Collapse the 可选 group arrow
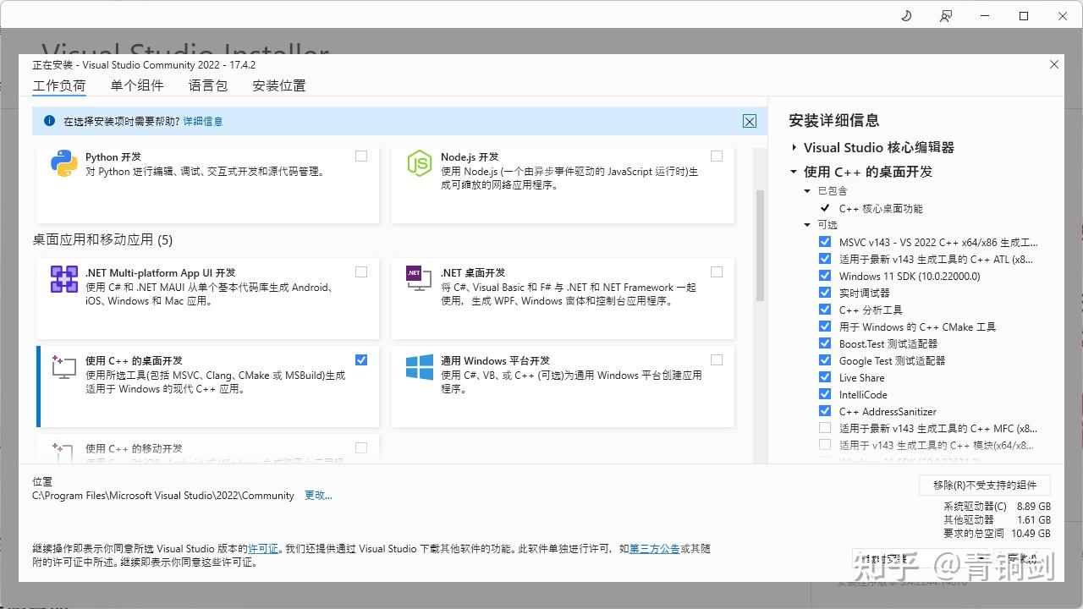Image resolution: width=1083 pixels, height=609 pixels. (808, 225)
